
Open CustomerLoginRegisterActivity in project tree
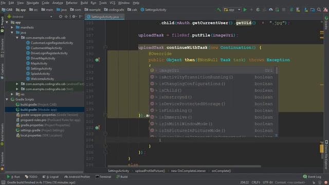click(49, 43)
